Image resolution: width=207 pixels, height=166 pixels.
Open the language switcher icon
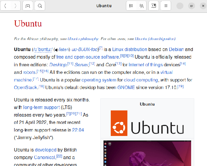(x=141, y=6)
